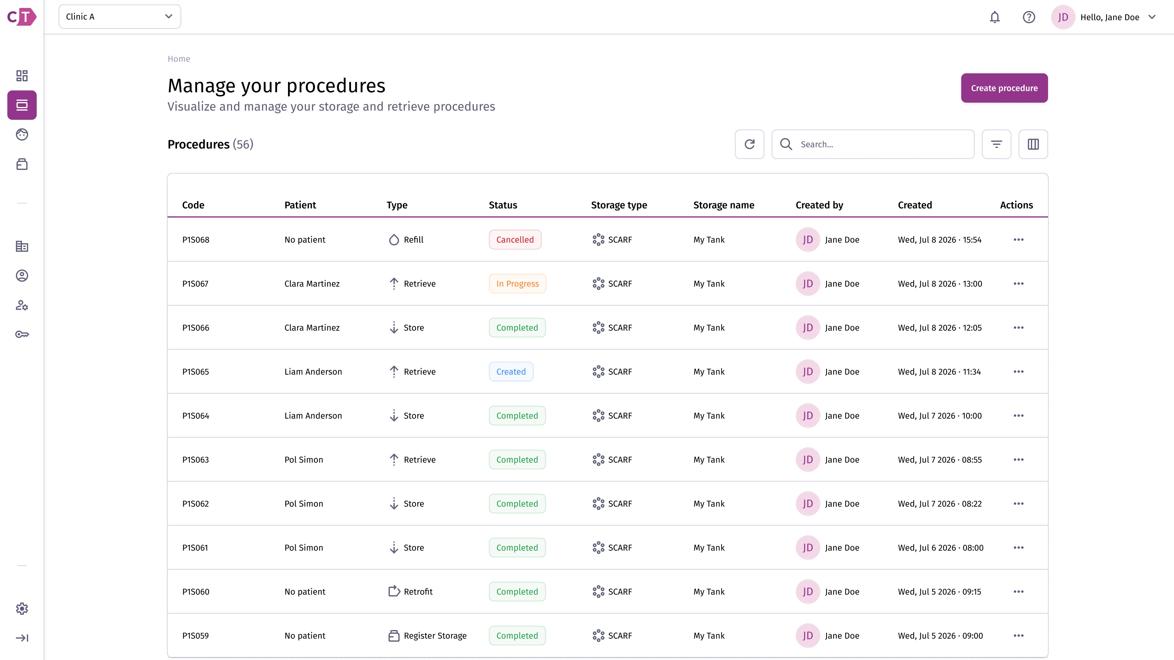Click the Create procedure button
The image size is (1174, 660).
point(1004,88)
